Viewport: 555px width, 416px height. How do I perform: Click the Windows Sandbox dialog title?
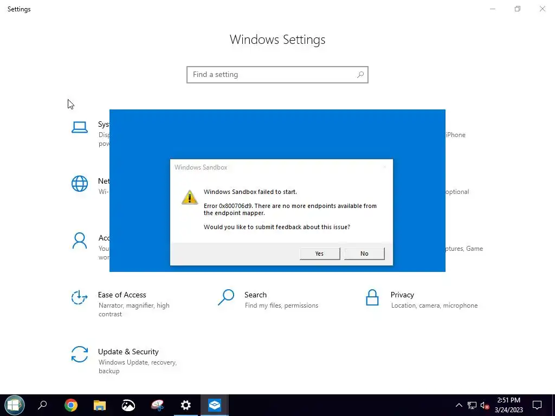click(201, 167)
